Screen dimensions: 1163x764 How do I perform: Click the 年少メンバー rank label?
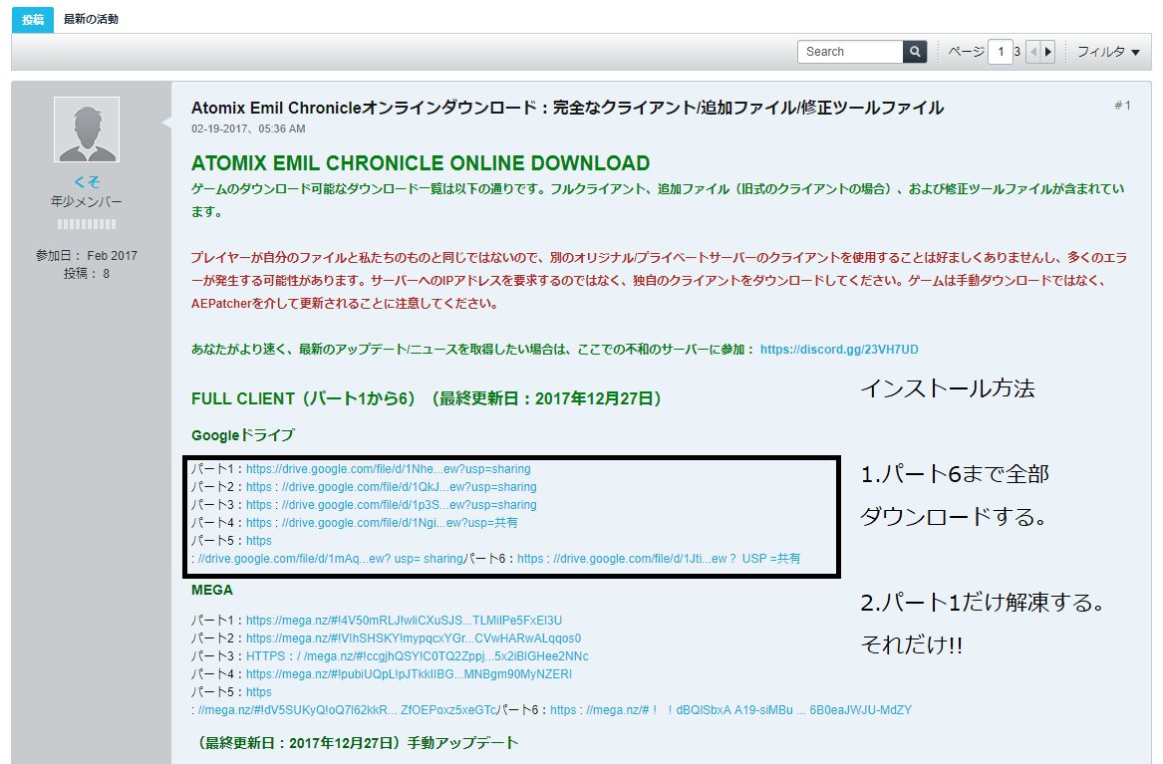tap(87, 201)
